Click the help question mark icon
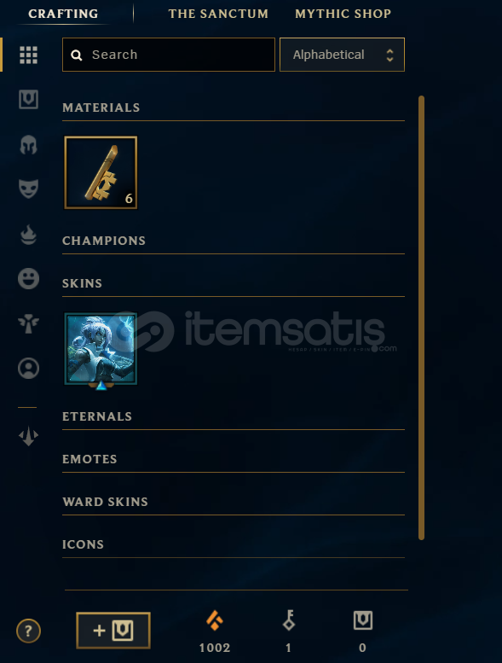 pos(28,631)
